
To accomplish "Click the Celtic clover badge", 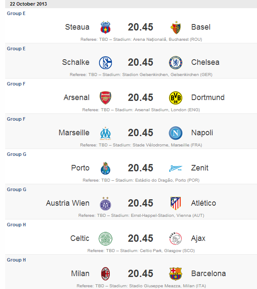I will point(105,239).
